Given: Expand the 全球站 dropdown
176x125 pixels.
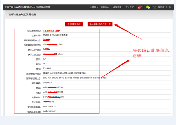Looking at the screenshot, I should [94, 7].
